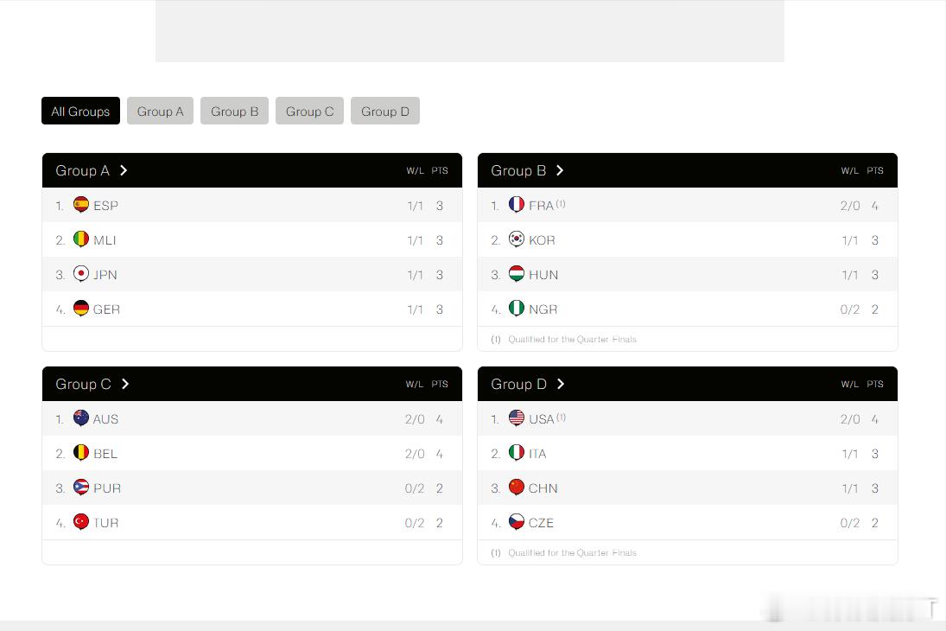Viewport: 946px width, 631px height.
Task: Click the Mali flag icon
Action: [x=81, y=239]
